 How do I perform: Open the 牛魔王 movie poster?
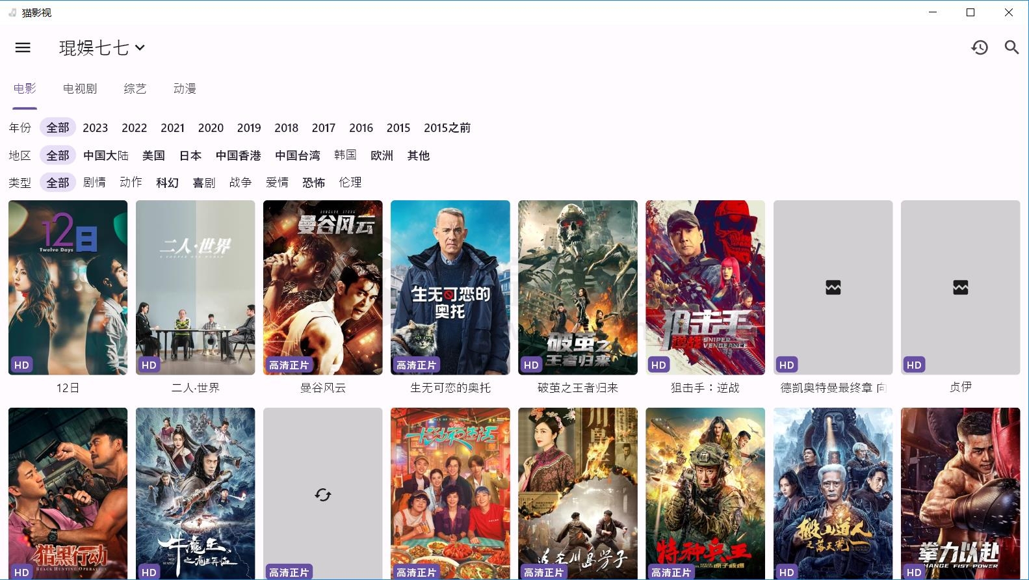[196, 494]
